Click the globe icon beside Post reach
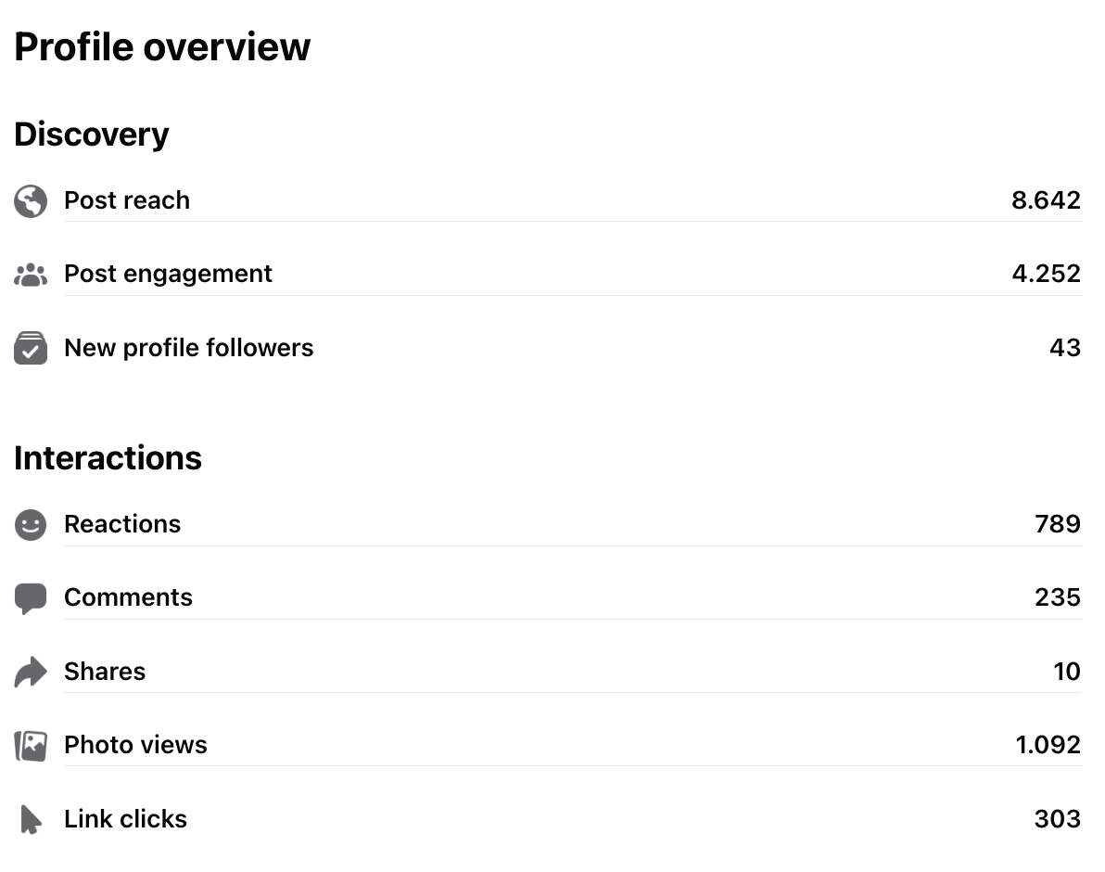The height and width of the screenshot is (872, 1105). click(31, 201)
